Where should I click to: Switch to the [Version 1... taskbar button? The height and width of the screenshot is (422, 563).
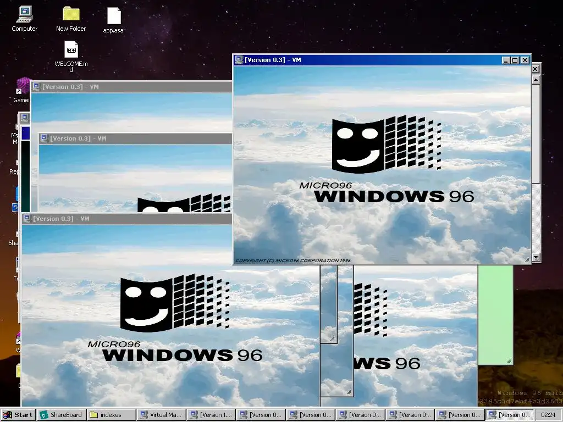tap(212, 415)
